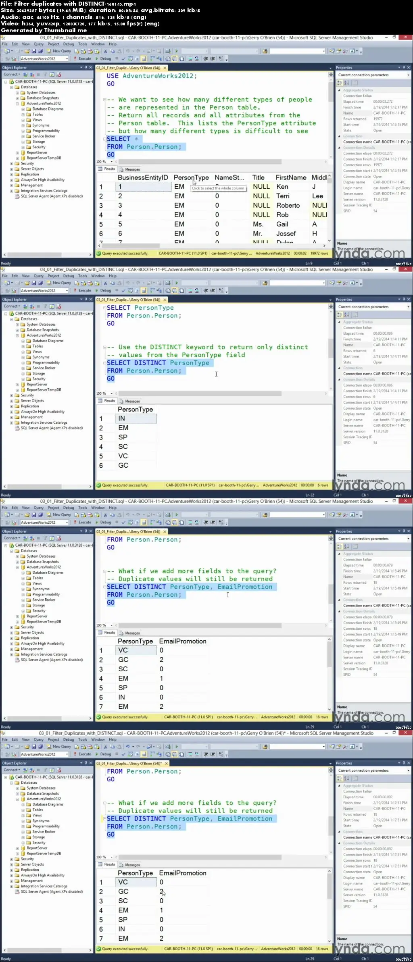Open the Tools menu in the second frame
This screenshot has width=413, height=962.
(x=83, y=276)
